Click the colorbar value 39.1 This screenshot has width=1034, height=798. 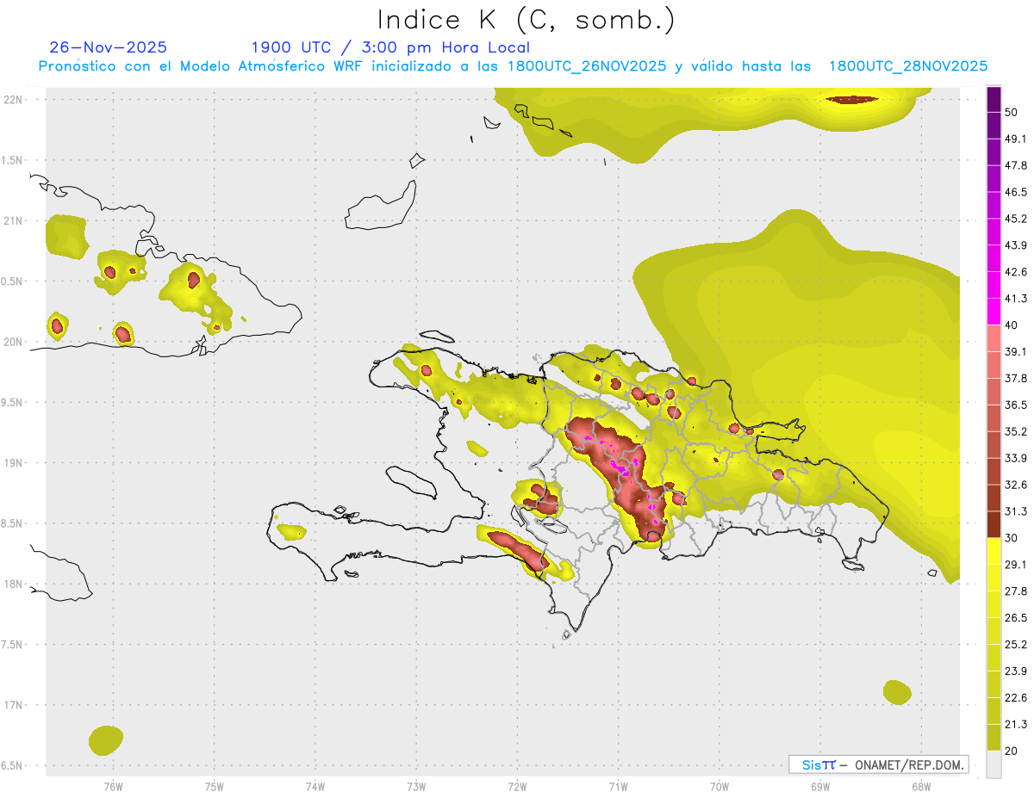tap(1016, 351)
